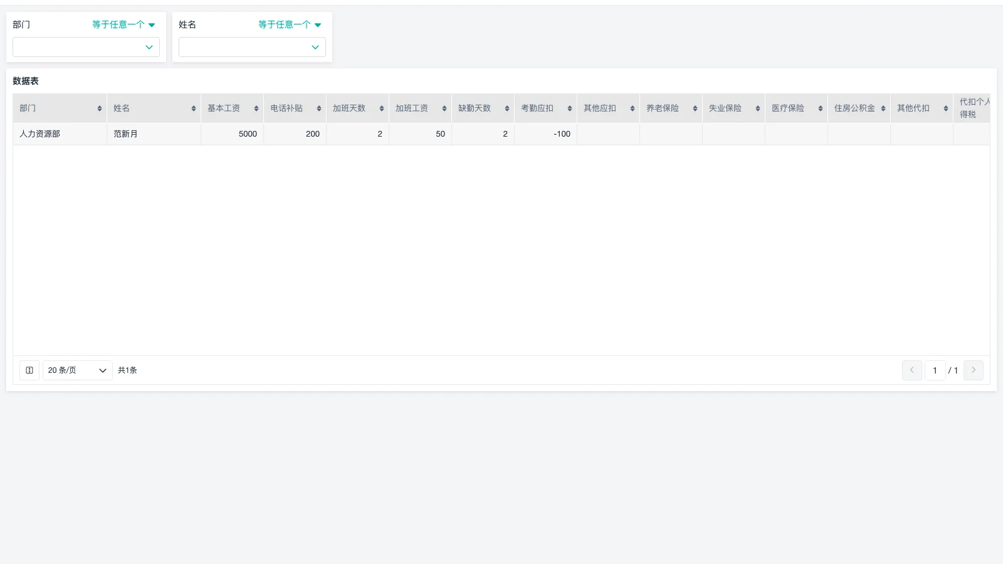Open column settings icon left of page size
1003x564 pixels.
coord(29,370)
